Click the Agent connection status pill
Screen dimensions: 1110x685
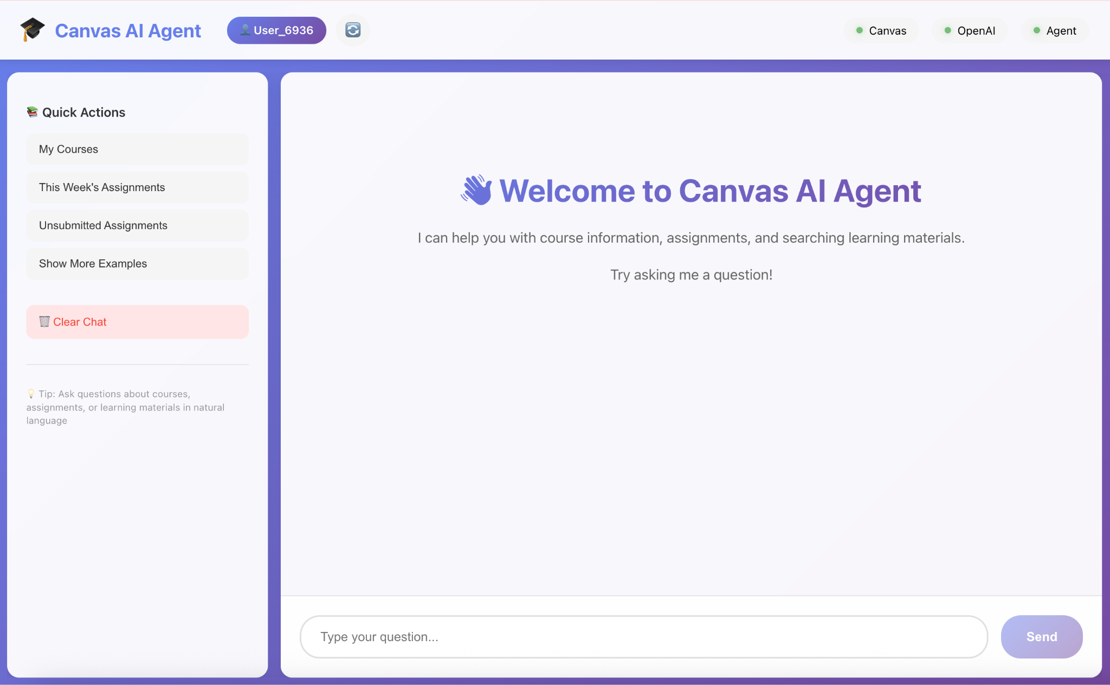pos(1054,30)
